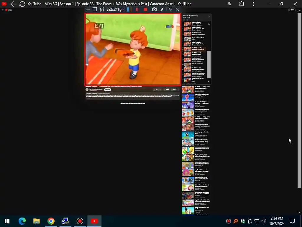Screen dimensions: 302x227
Task: Click the blue audio level meter
Action: (128, 9)
